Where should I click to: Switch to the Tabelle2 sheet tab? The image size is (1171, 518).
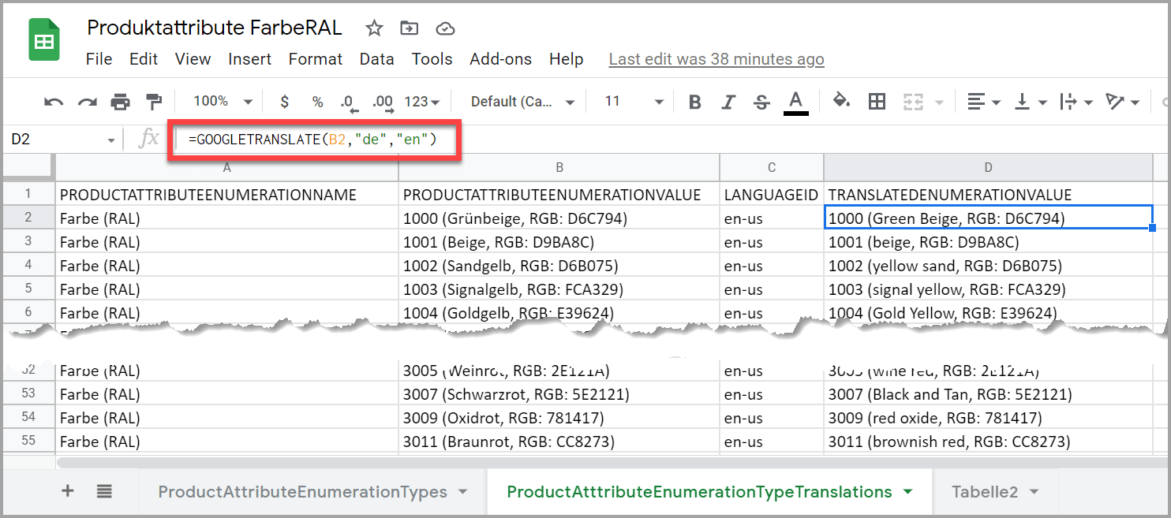tap(985, 492)
